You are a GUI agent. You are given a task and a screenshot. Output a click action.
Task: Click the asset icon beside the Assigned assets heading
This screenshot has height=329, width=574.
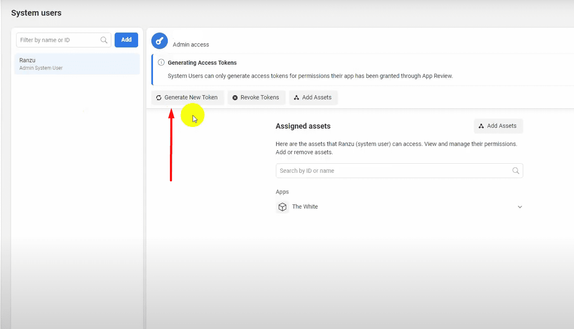pos(481,126)
